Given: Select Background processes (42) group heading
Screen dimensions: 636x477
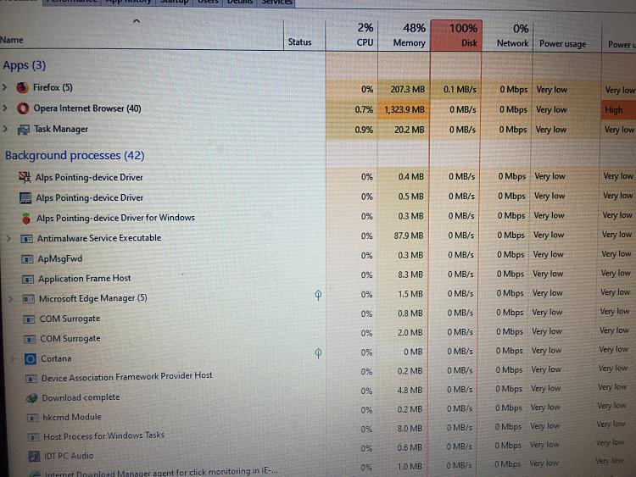Looking at the screenshot, I should (75, 155).
